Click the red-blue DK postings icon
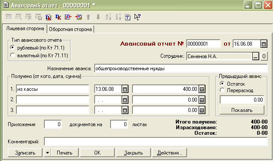The image size is (273, 161). click(58, 17)
